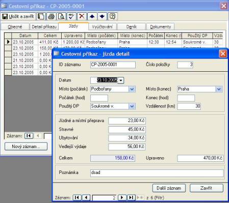The image size is (229, 203).
Task: Select the Jízdy tab
Action: click(73, 26)
